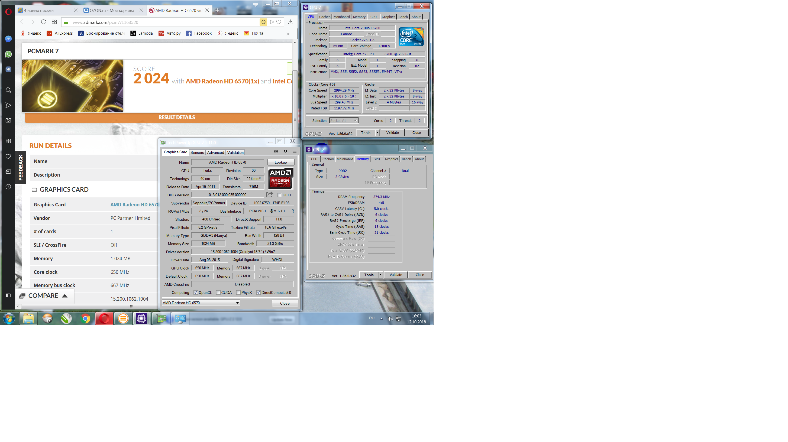Open Messenger in the Opera sidebar

coord(8,39)
